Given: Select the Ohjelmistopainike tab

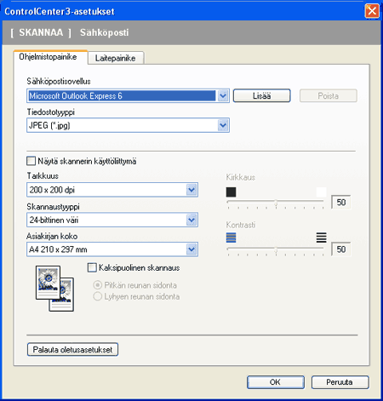Looking at the screenshot, I should click(x=48, y=57).
